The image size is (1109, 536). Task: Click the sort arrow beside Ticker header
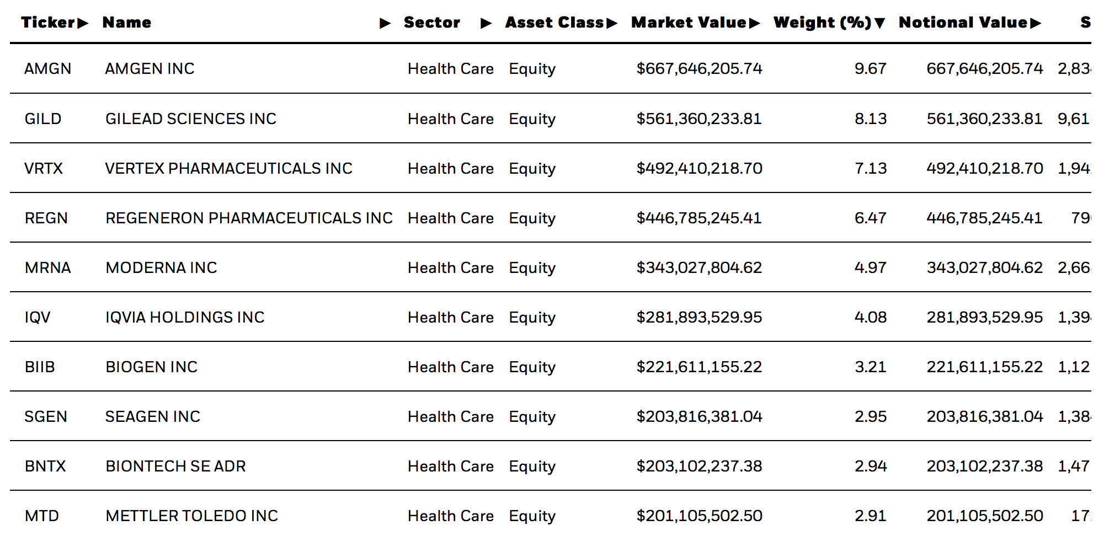83,23
